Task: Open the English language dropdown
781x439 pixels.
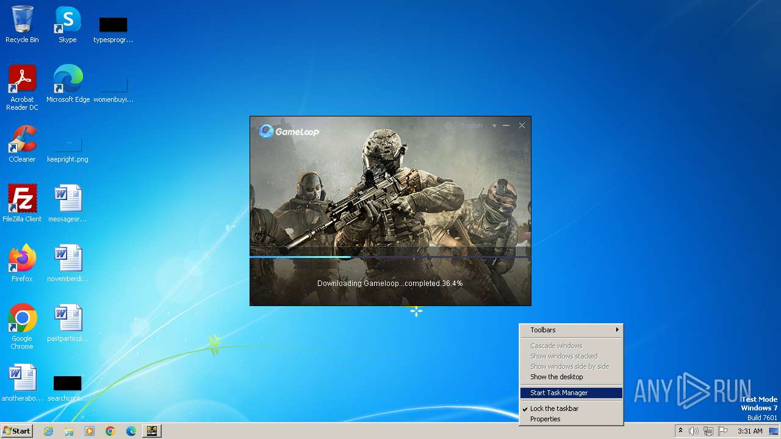Action: [478, 126]
